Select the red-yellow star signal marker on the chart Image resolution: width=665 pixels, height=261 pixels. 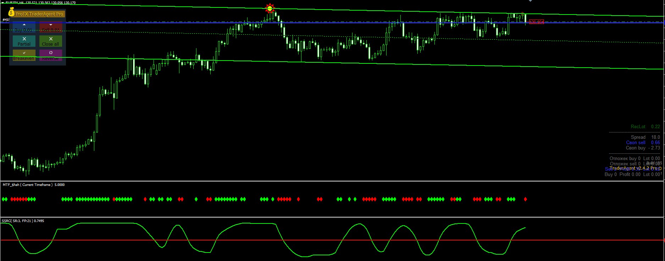click(x=270, y=8)
